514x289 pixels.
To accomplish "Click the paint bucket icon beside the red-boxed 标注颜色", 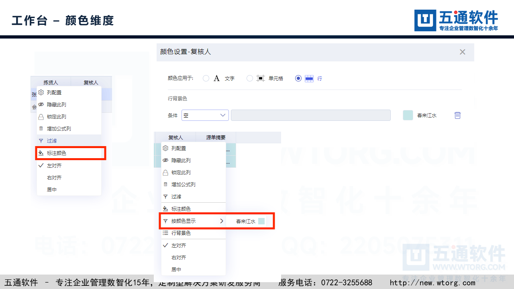I will pos(41,153).
